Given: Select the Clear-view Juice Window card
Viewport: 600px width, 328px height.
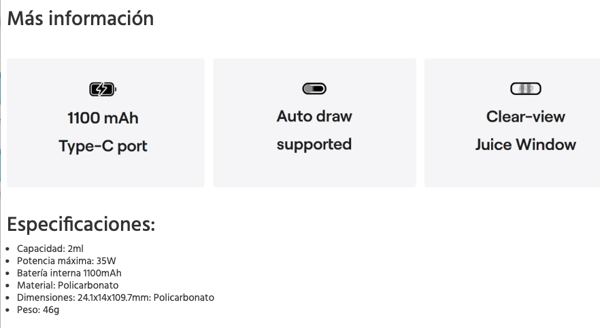Looking at the screenshot, I should tap(512, 122).
